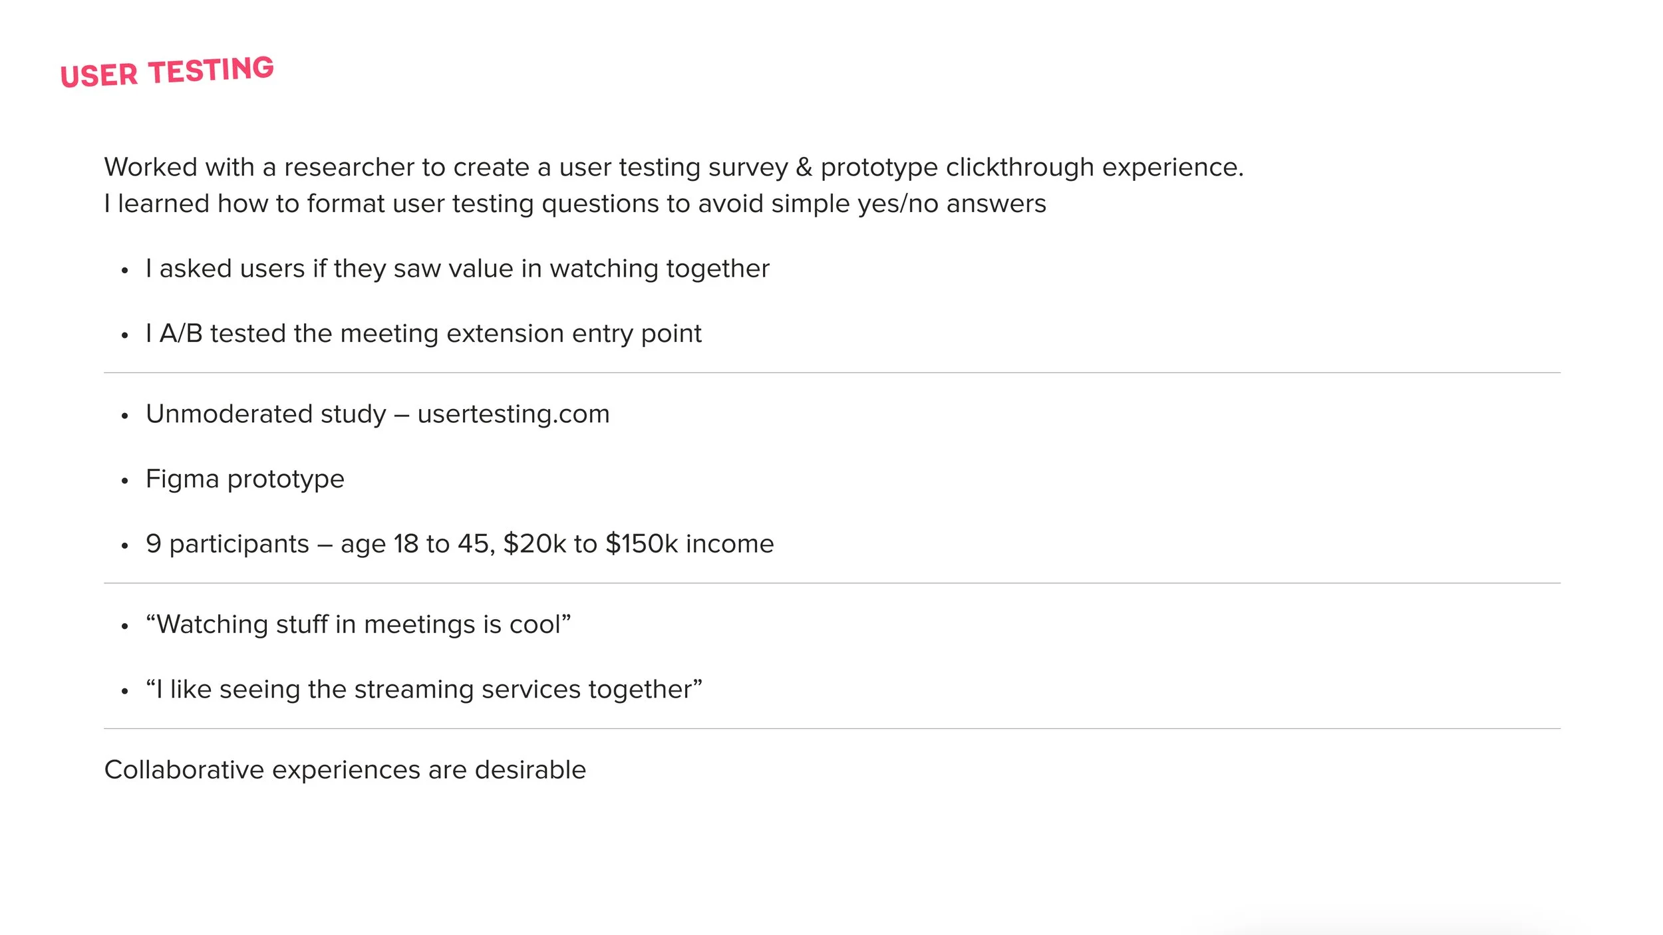Click the usertesting.com text
Image resolution: width=1663 pixels, height=935 pixels.
(514, 414)
